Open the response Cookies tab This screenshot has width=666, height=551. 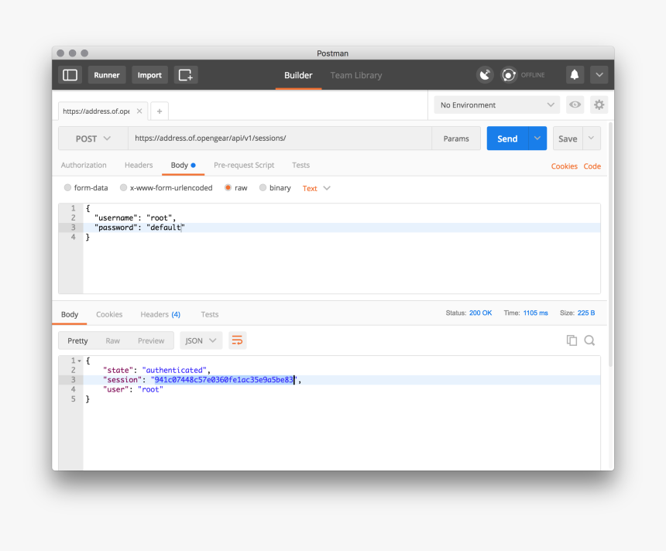[109, 314]
